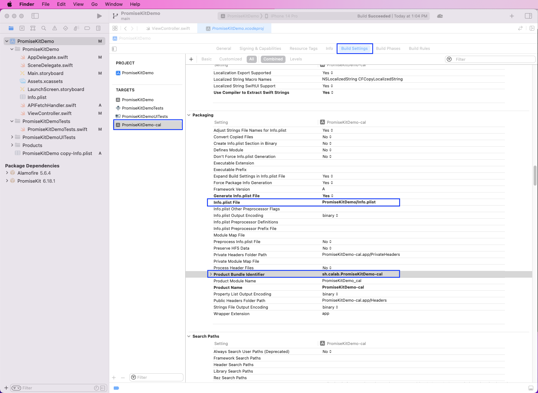Collapse the PromiseKitDemoTests group
This screenshot has height=393, width=538.
click(x=12, y=121)
